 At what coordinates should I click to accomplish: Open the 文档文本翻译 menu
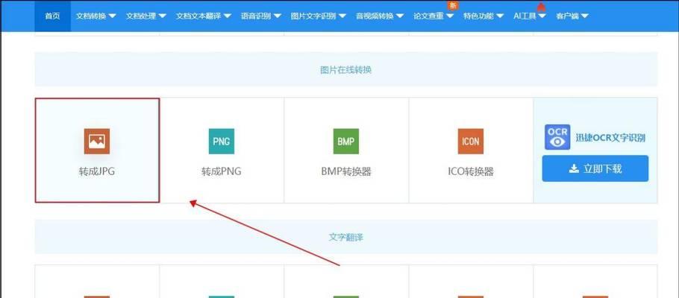pos(204,16)
